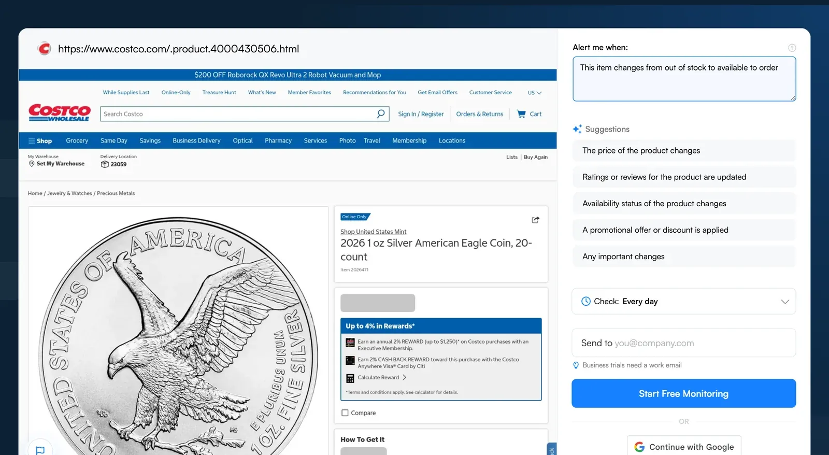Open the Grocery menu item
The width and height of the screenshot is (829, 455).
[x=77, y=141]
